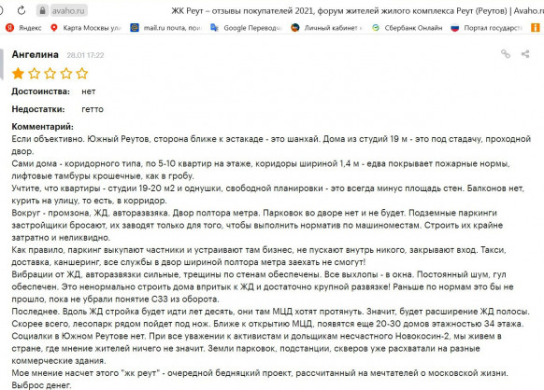Click the avaho.ru address bar
The width and height of the screenshot is (544, 390).
pos(68,11)
